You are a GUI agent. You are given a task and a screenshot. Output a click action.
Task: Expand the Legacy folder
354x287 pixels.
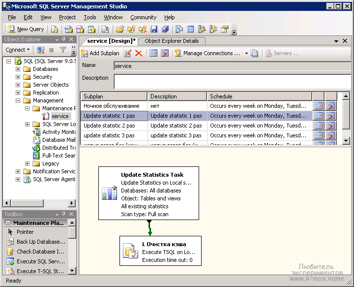pyautogui.click(x=28, y=163)
